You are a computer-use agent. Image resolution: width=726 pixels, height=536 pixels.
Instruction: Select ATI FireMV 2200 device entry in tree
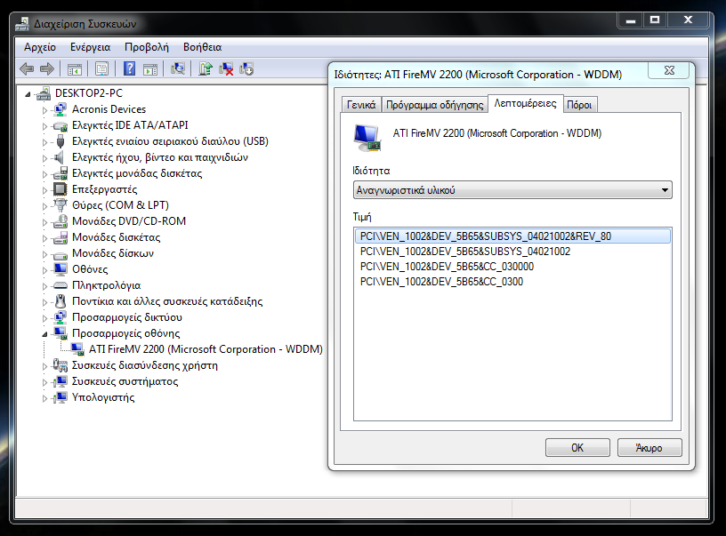pyautogui.click(x=206, y=349)
